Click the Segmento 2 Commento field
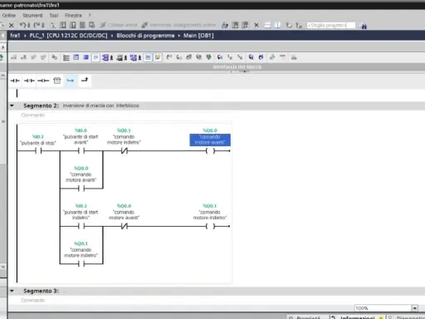 (x=33, y=115)
